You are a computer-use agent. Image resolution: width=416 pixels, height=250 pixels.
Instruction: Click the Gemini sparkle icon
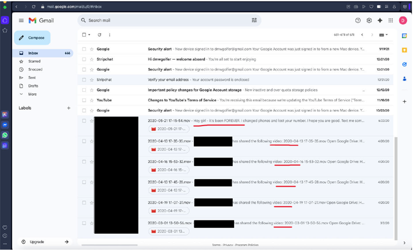click(x=380, y=20)
